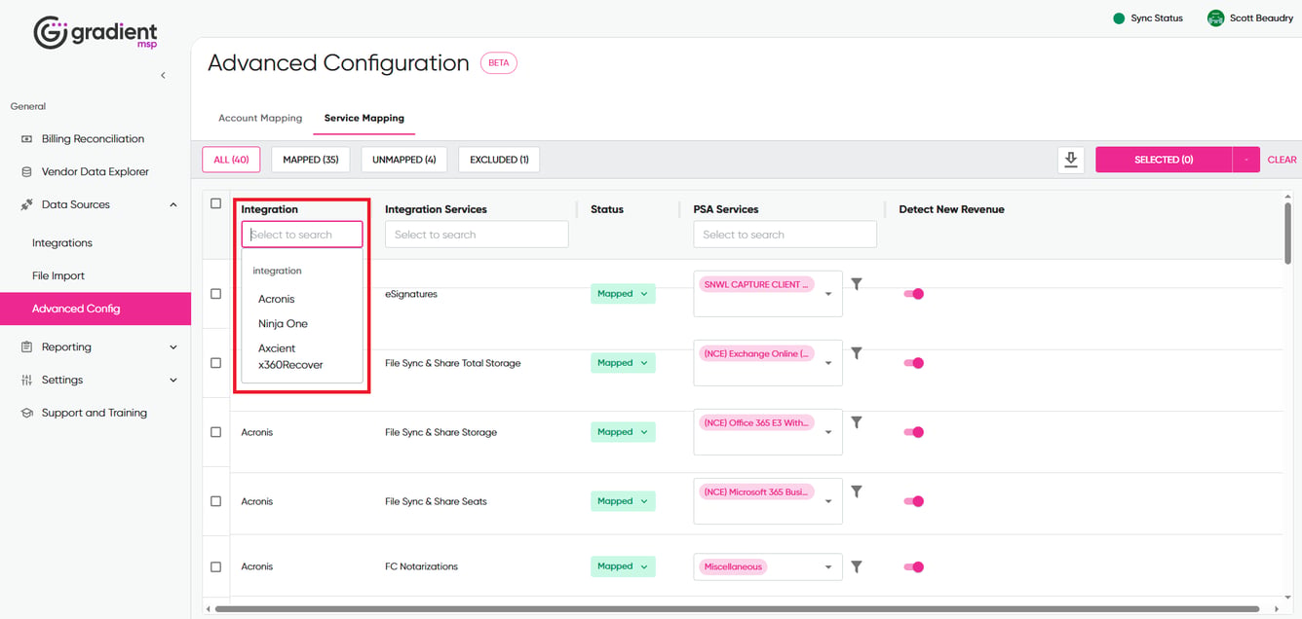This screenshot has width=1302, height=619.
Task: Choose Ninja One from the integration list
Action: 283,324
